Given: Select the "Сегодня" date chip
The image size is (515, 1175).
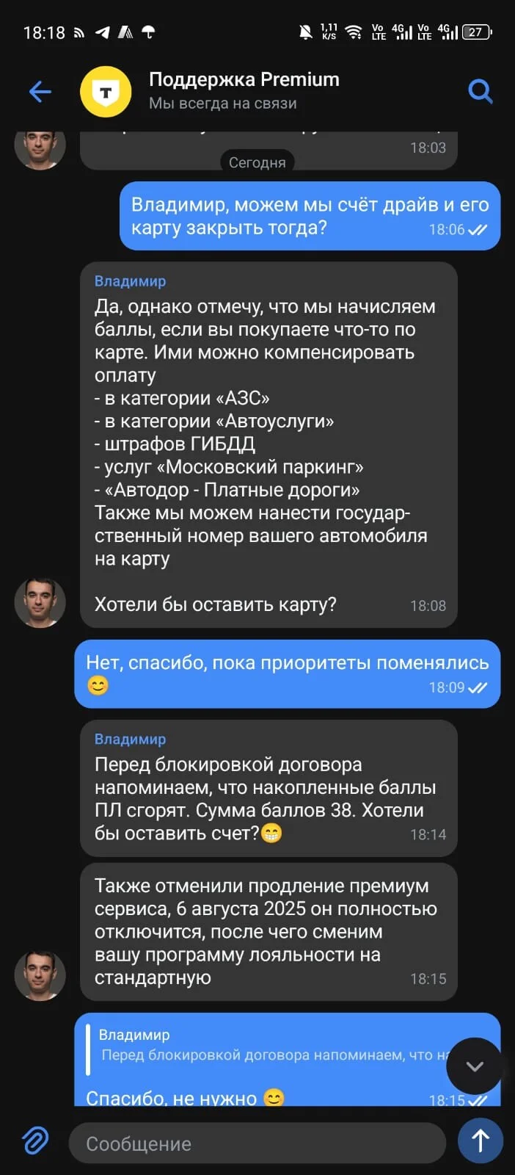Looking at the screenshot, I should point(257,162).
